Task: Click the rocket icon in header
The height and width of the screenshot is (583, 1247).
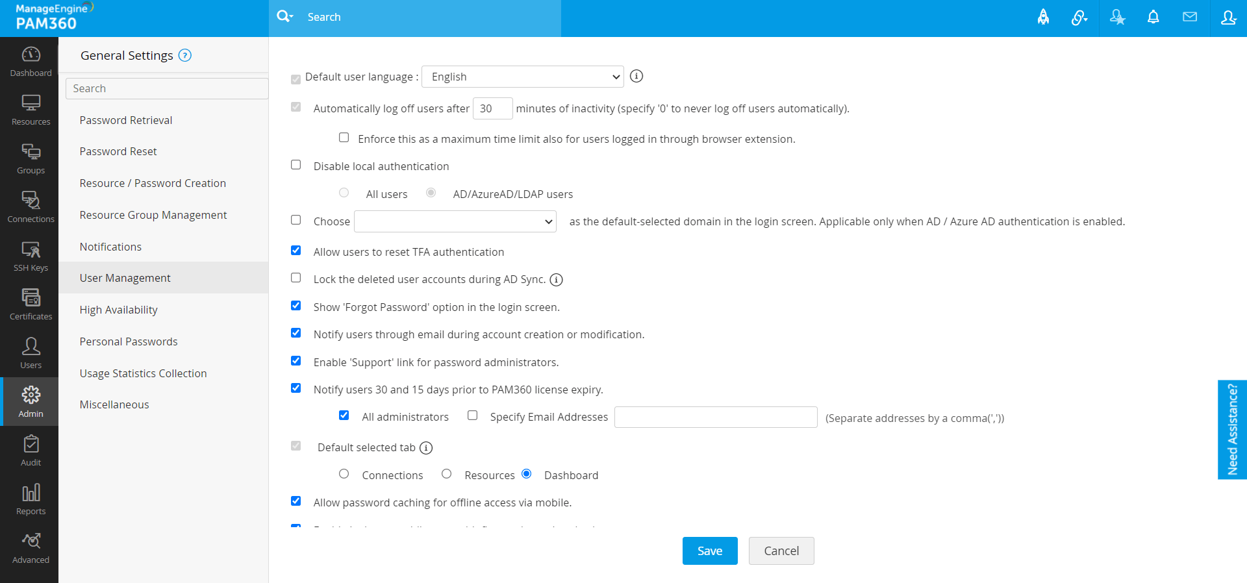Action: click(1043, 18)
